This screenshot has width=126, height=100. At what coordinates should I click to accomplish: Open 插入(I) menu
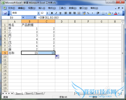(x=42, y=8)
